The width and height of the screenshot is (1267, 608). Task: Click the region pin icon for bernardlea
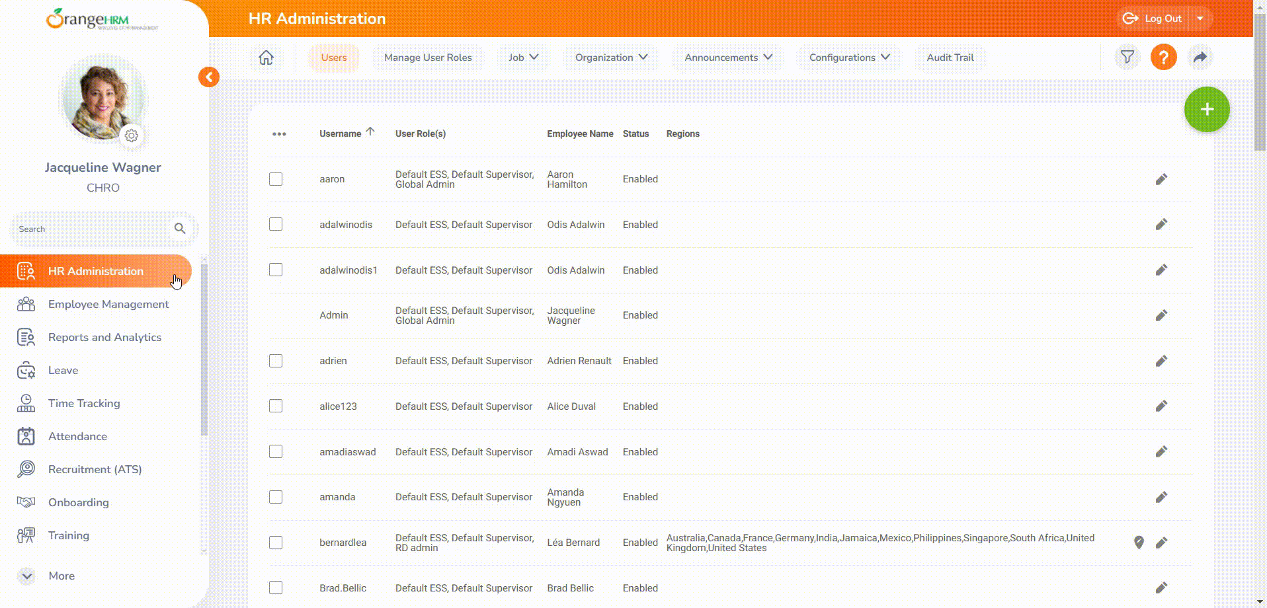coord(1139,543)
